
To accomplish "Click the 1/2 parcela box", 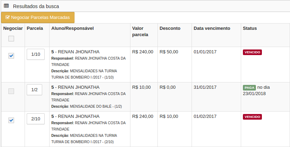I will 34,90.
